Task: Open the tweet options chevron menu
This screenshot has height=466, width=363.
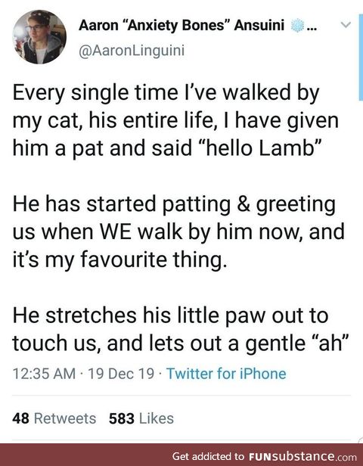Action: [346, 25]
